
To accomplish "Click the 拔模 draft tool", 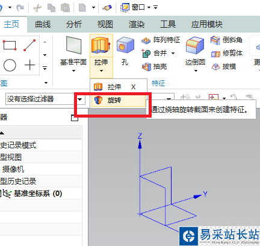I will tap(224, 66).
